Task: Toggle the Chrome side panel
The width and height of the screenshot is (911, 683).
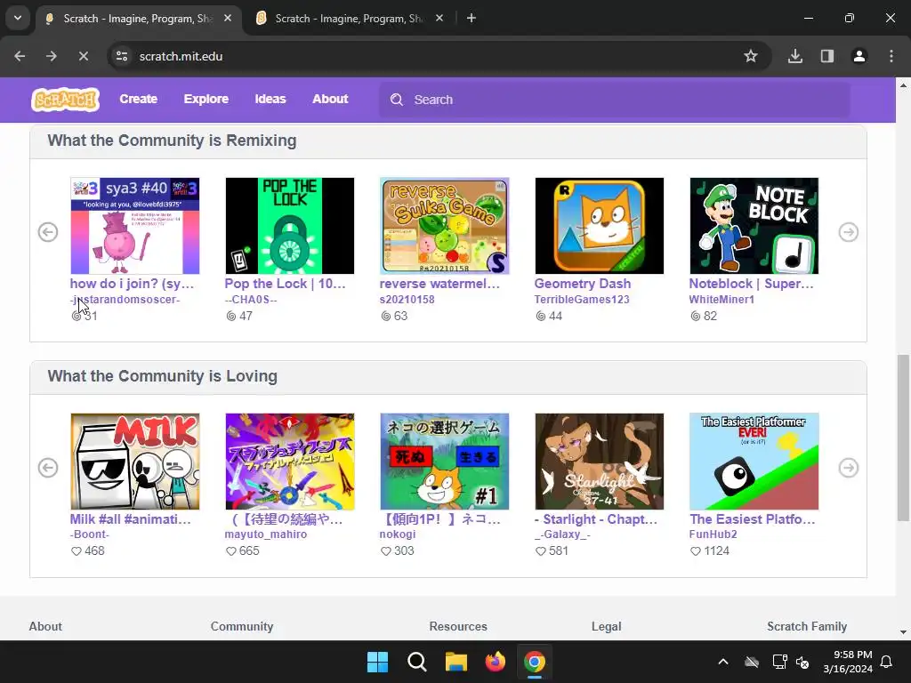Action: (827, 56)
